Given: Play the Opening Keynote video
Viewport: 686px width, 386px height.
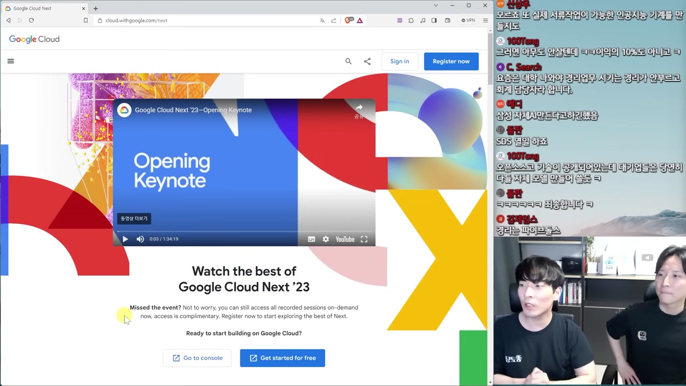Looking at the screenshot, I should coord(125,239).
